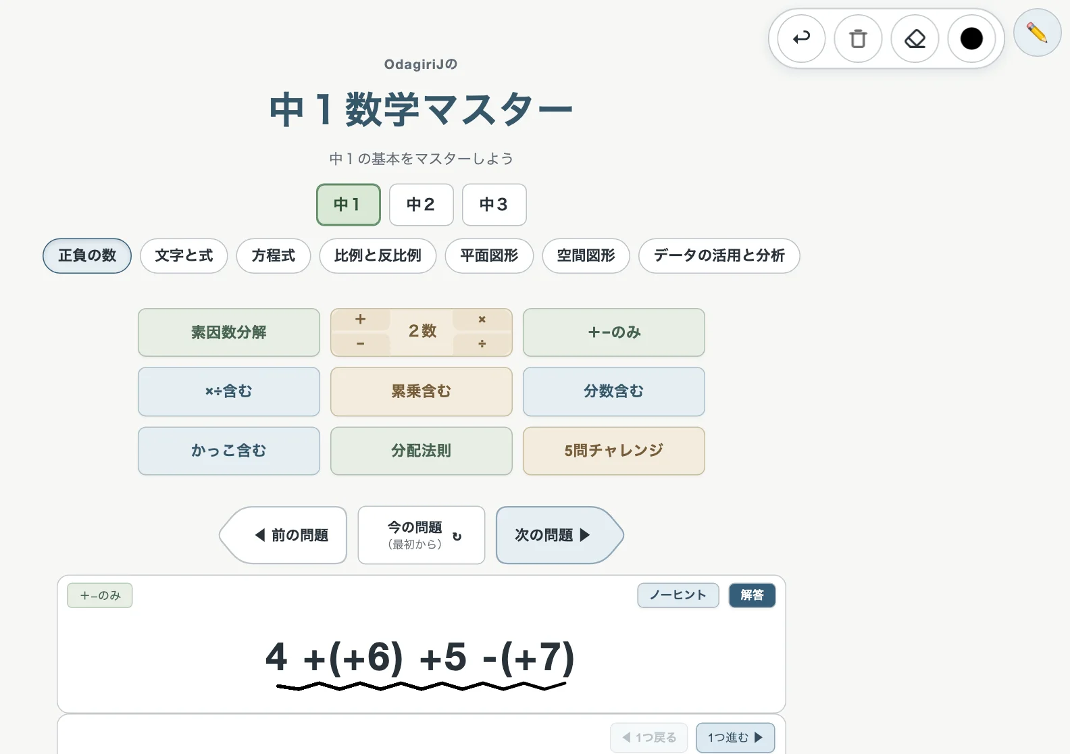Switch to the 中3 grade tab

coord(494,205)
